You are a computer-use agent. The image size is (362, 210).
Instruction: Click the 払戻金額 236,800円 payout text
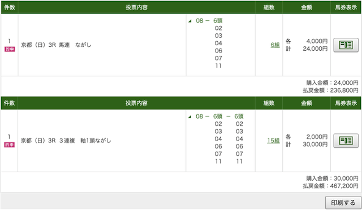[x=330, y=90]
